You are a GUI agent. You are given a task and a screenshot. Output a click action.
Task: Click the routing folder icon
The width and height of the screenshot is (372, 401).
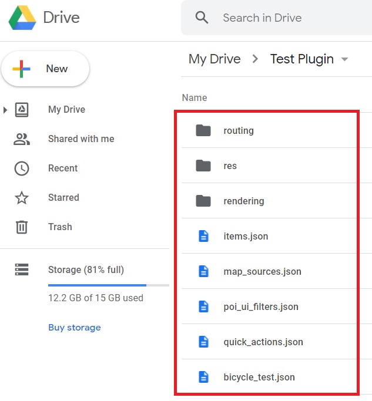pyautogui.click(x=203, y=130)
